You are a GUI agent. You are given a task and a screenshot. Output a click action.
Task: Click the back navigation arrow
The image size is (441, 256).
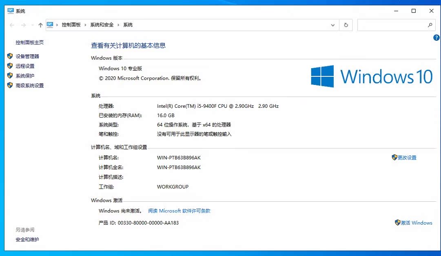coord(12,25)
